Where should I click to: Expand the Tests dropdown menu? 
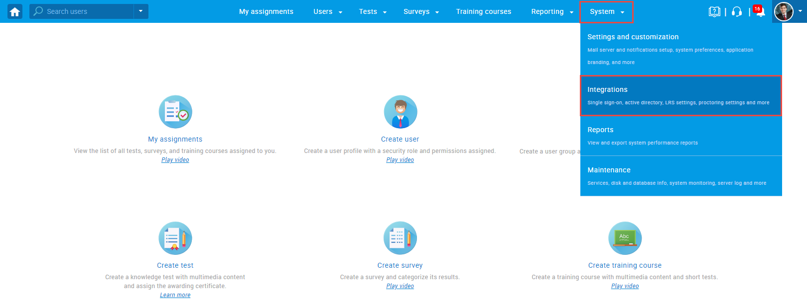(x=372, y=11)
